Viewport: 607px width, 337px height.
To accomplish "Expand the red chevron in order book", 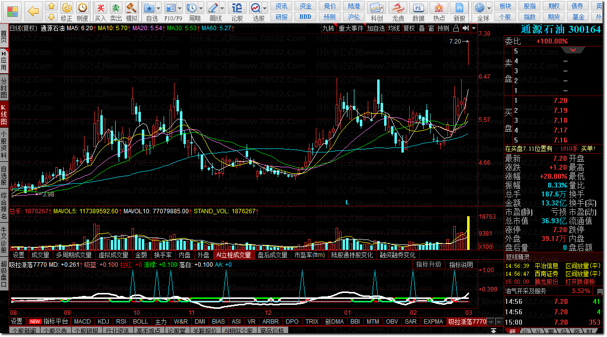I will click(573, 50).
